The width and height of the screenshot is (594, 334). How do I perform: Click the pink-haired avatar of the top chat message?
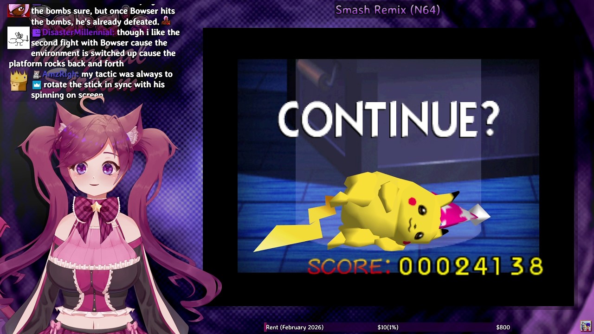coord(19,10)
